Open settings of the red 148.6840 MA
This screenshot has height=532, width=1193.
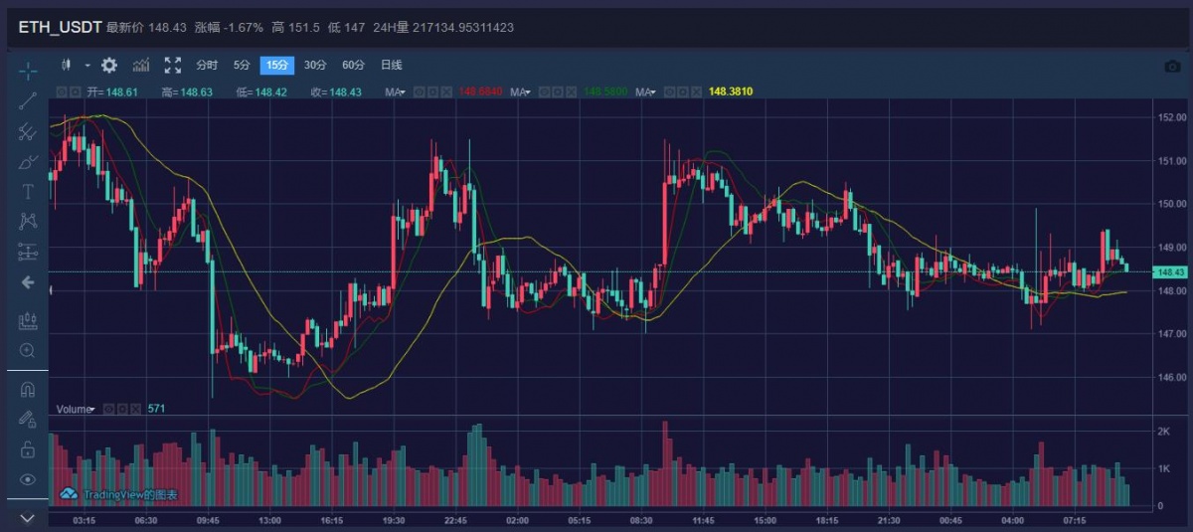[x=432, y=91]
